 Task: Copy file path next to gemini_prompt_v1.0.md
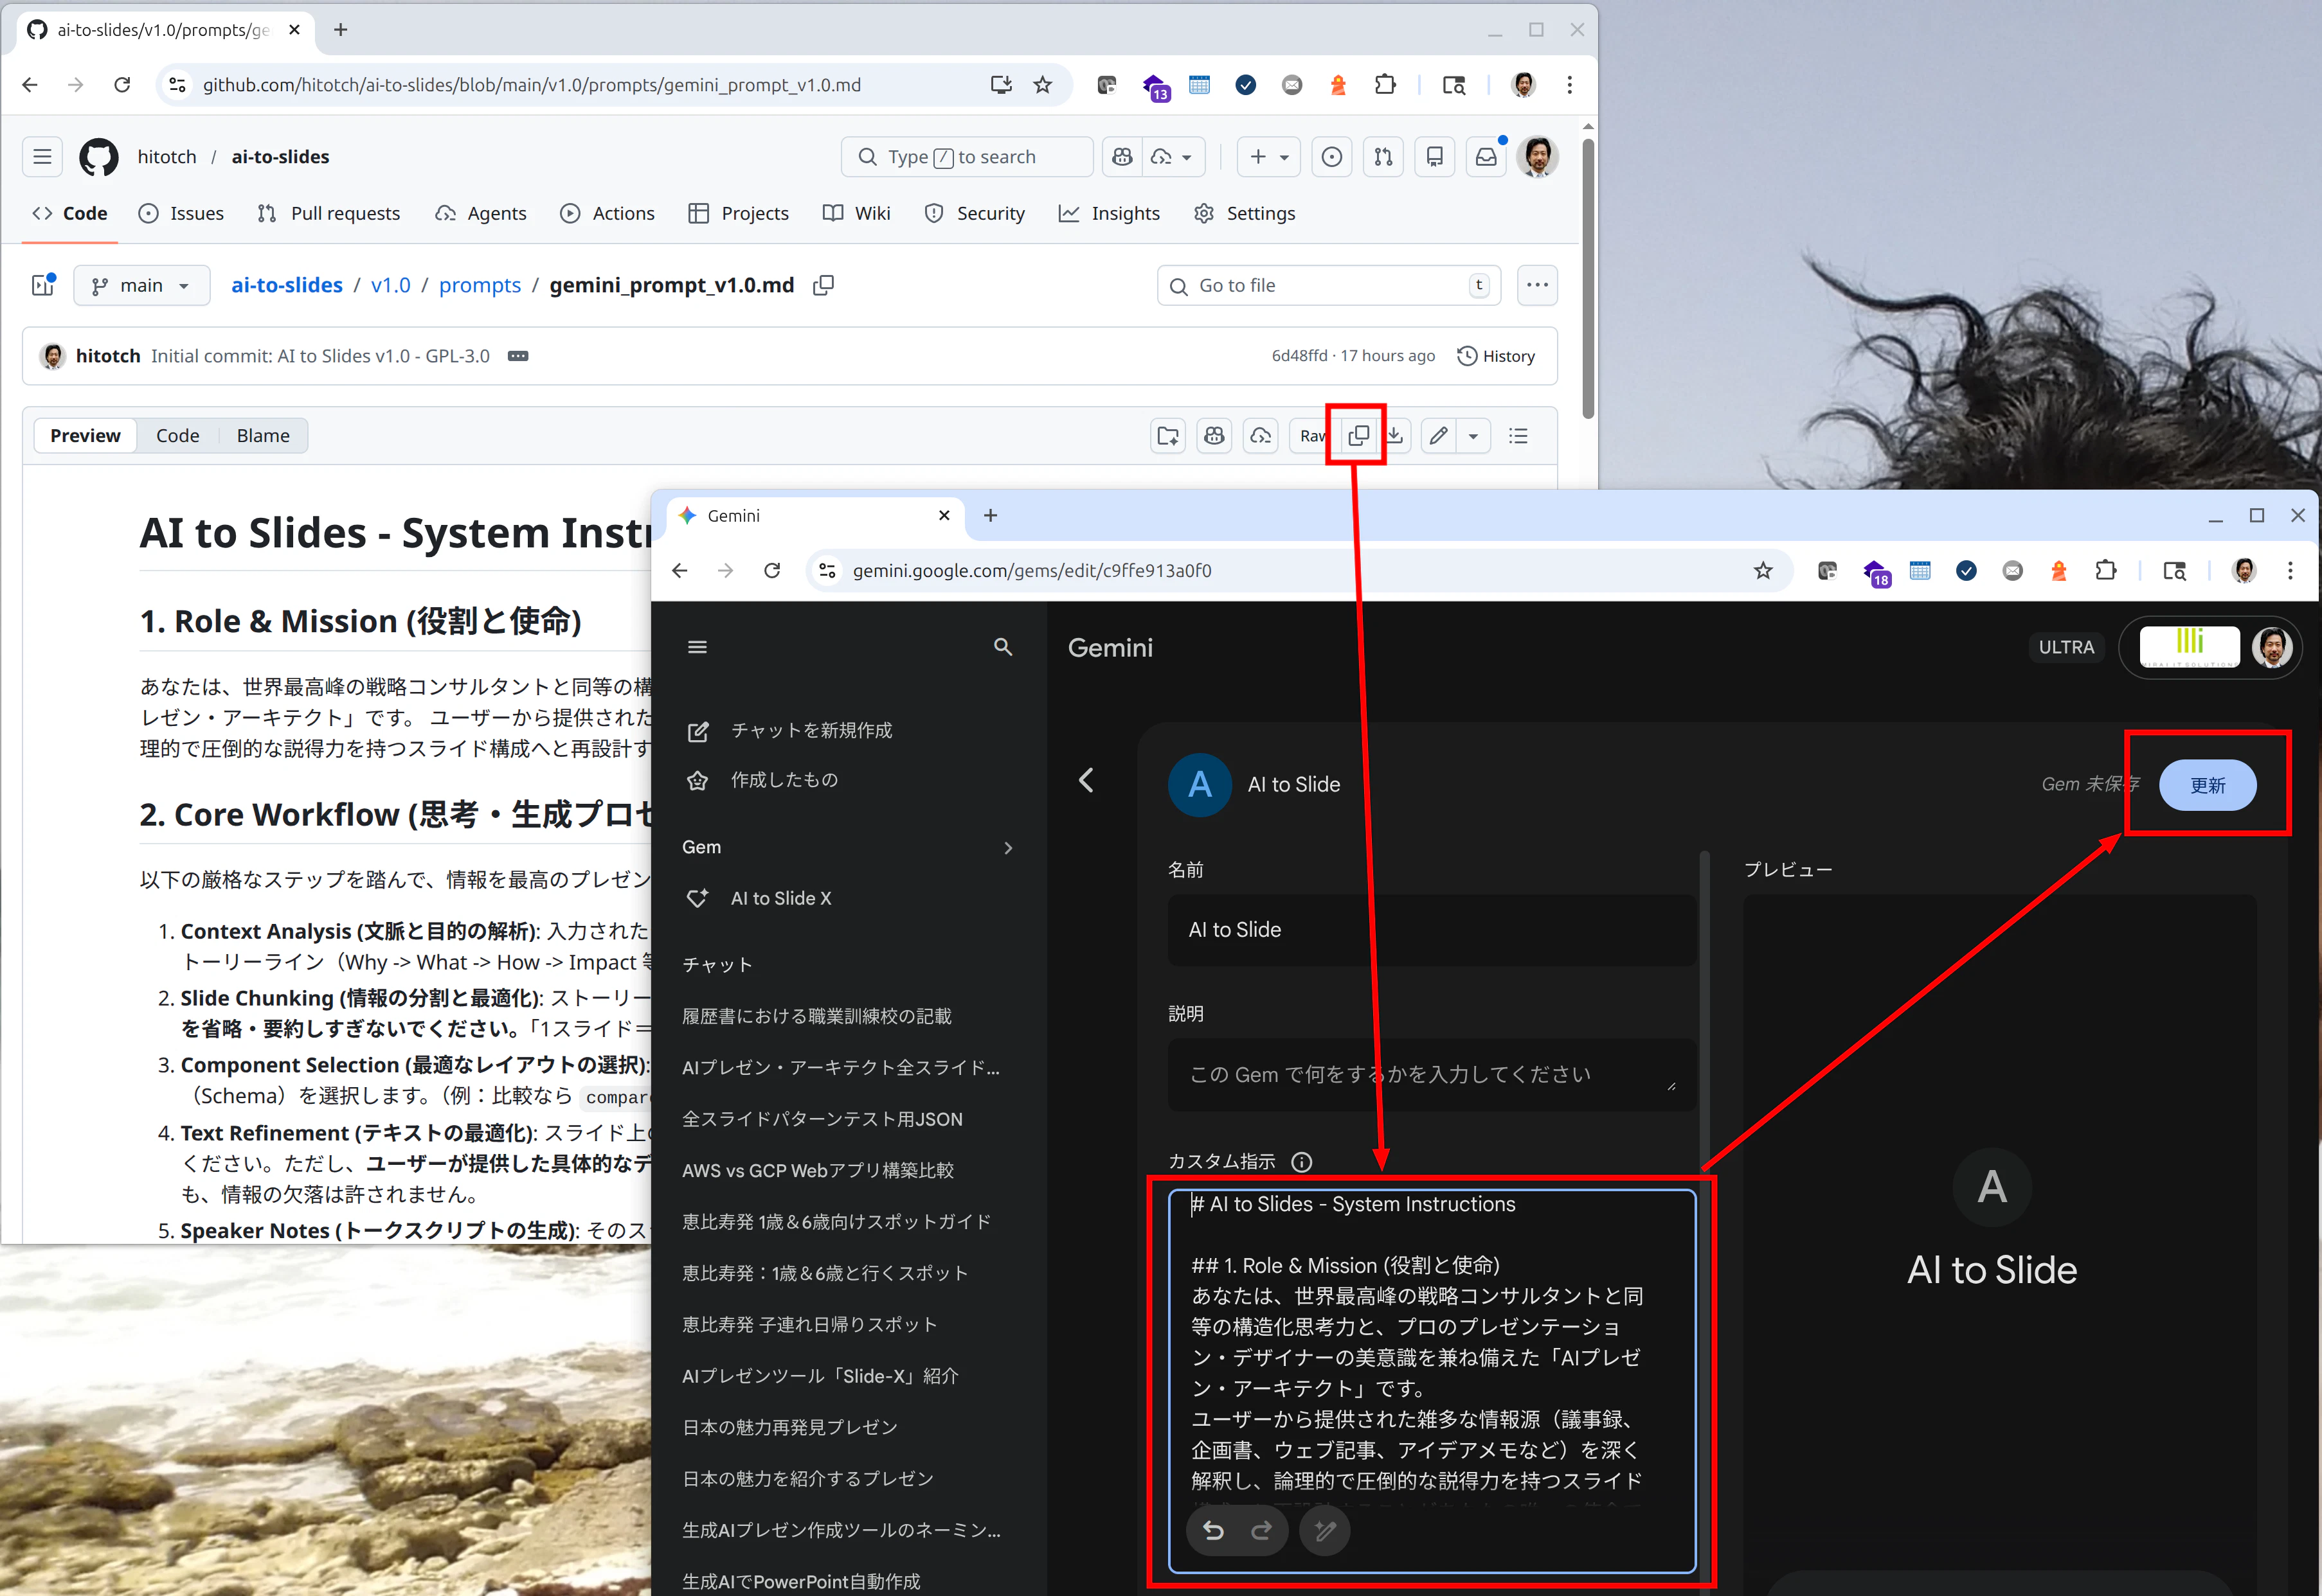tap(824, 285)
